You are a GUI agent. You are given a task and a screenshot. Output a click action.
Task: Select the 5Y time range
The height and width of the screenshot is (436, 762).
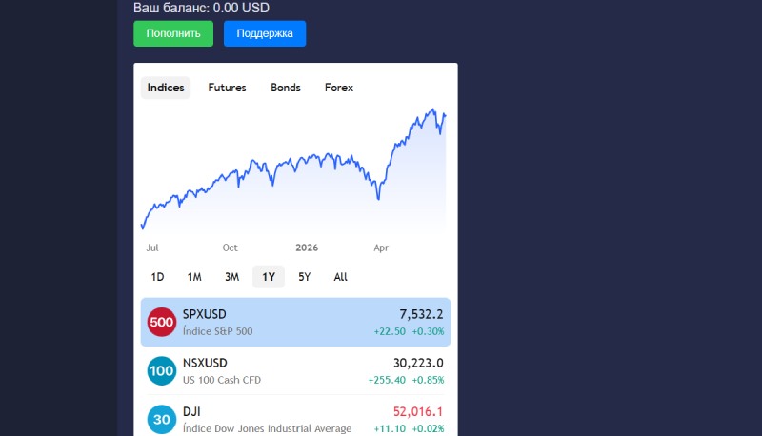coord(304,277)
